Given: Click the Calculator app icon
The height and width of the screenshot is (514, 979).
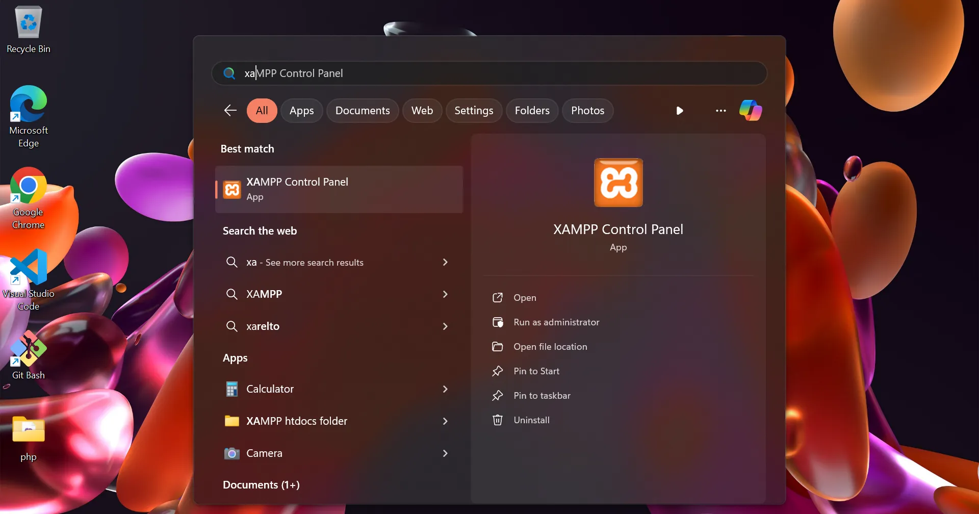Looking at the screenshot, I should point(232,389).
